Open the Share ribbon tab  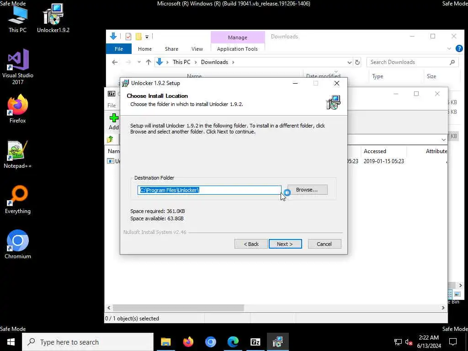click(x=171, y=48)
